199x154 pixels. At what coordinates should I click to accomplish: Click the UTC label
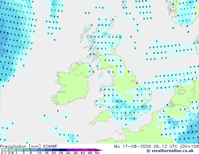[x=173, y=146]
